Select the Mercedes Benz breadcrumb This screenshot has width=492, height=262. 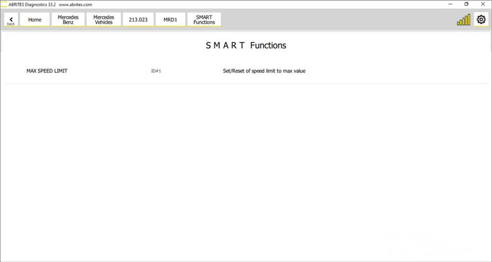68,20
